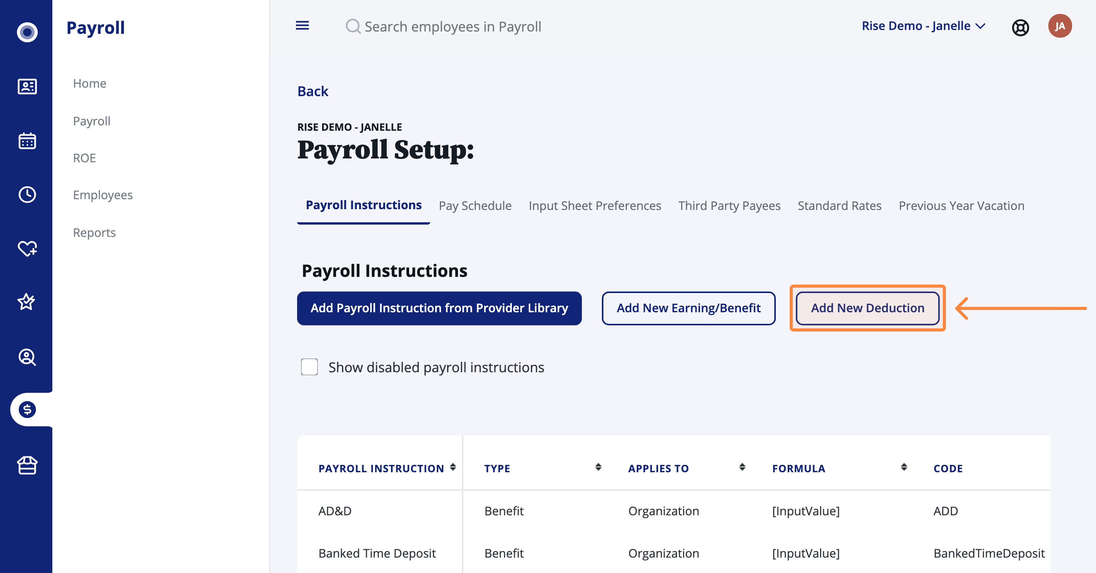Screen dimensions: 1096x573
Task: Open the heart-plus benefits sidebar icon
Action: (x=27, y=248)
